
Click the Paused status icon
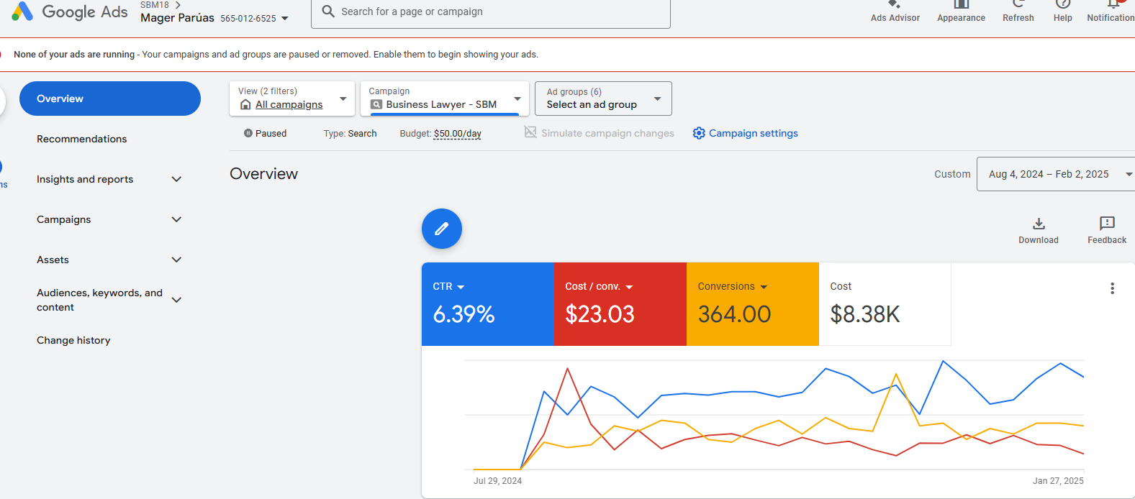(248, 133)
